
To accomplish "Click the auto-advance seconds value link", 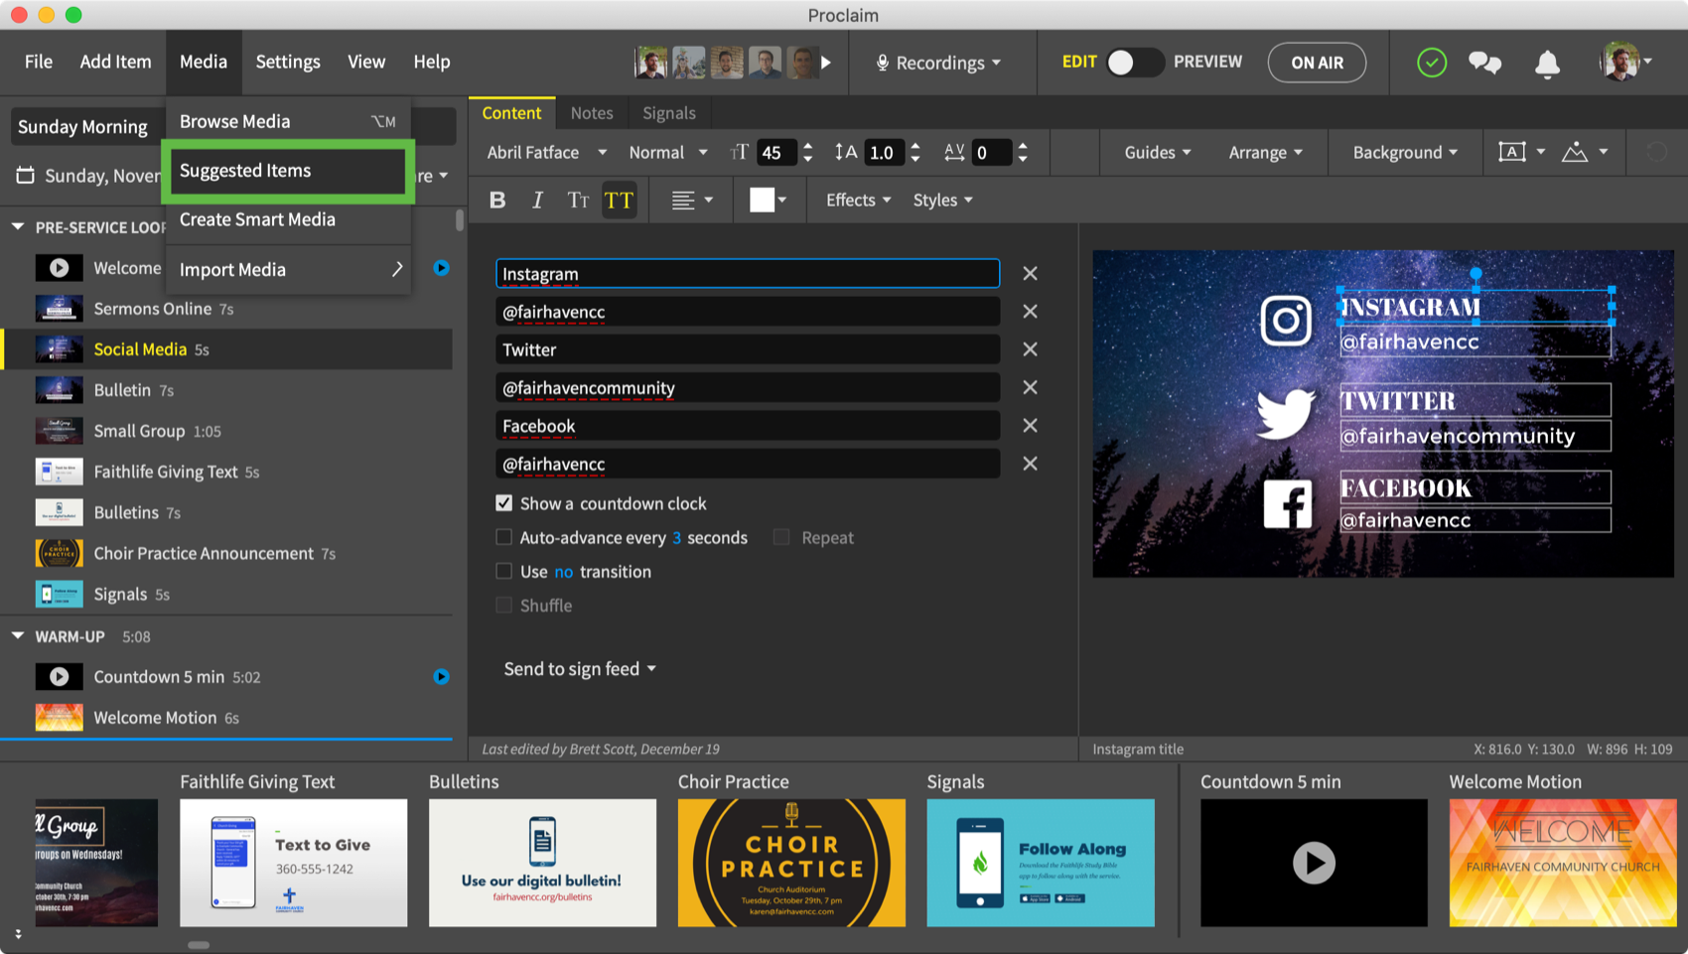I will pos(677,538).
